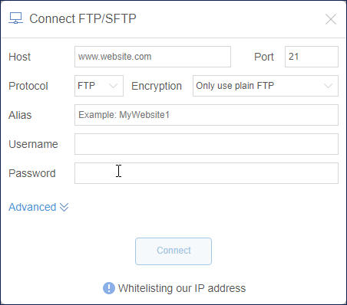Close the Connect FTP/SFTP dialog
The height and width of the screenshot is (305, 347).
click(x=331, y=19)
